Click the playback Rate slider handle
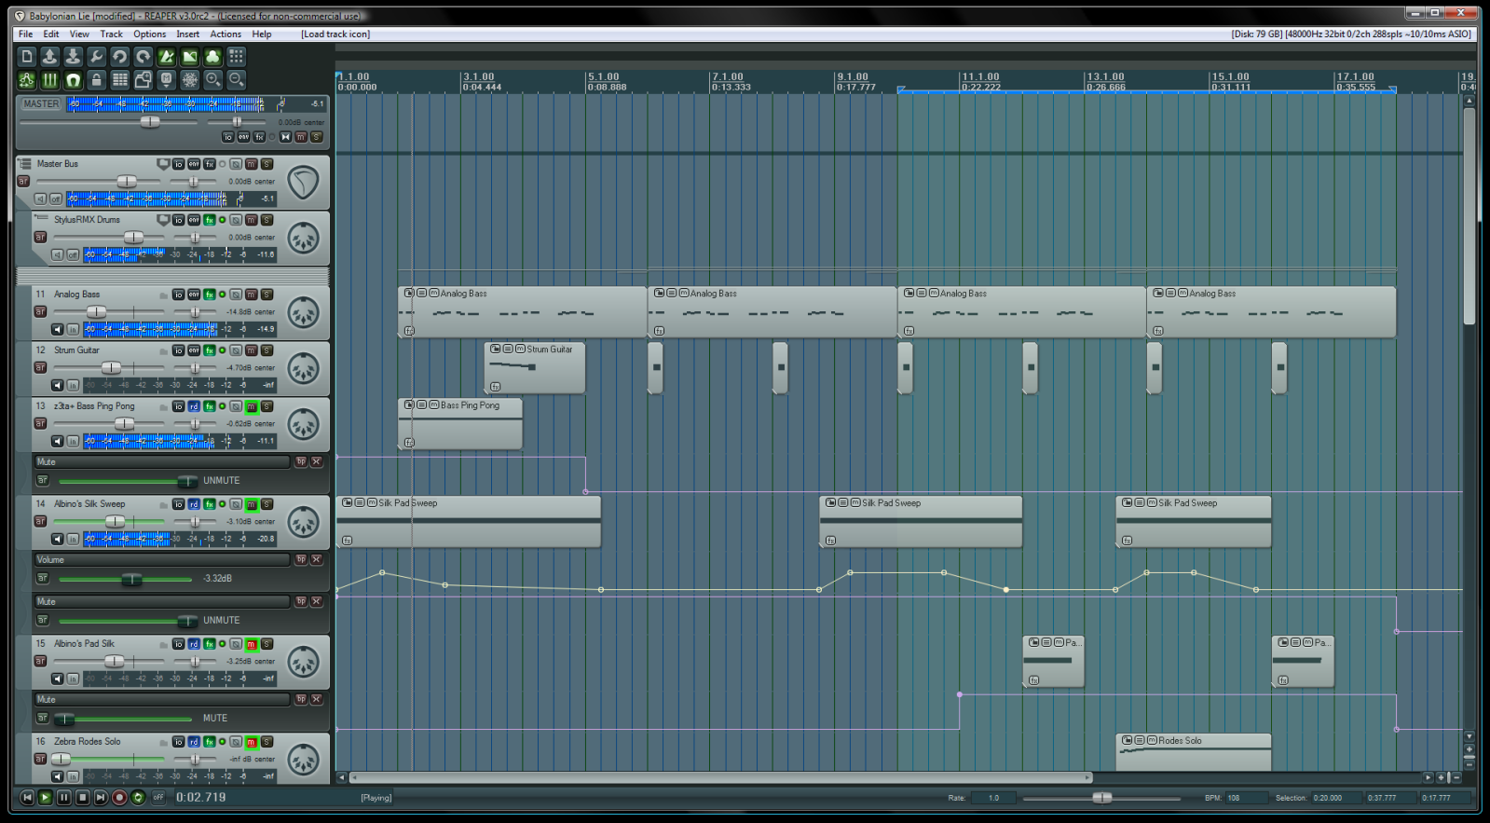This screenshot has height=823, width=1490. click(1101, 798)
